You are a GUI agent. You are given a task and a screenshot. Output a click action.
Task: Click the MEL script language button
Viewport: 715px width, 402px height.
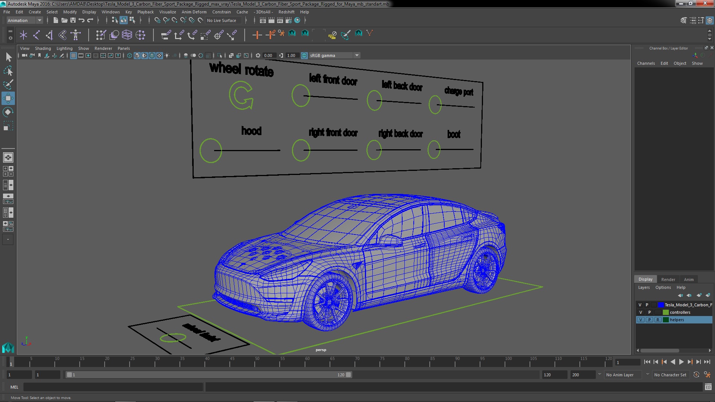14,387
